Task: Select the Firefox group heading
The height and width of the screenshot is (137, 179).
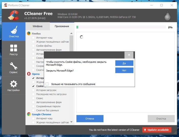Action: (36, 34)
